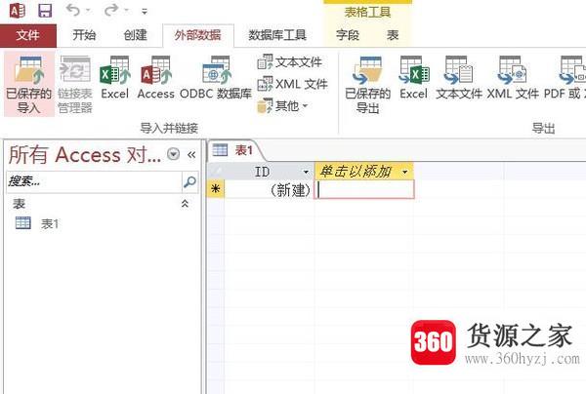Export to XML 文件
The image size is (586, 394).
pyautogui.click(x=513, y=78)
